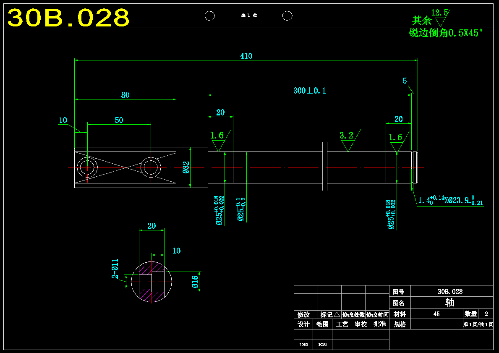Pick the "Ø25 -0.1/-0.2" diameter dimension
The image size is (499, 353).
click(241, 209)
